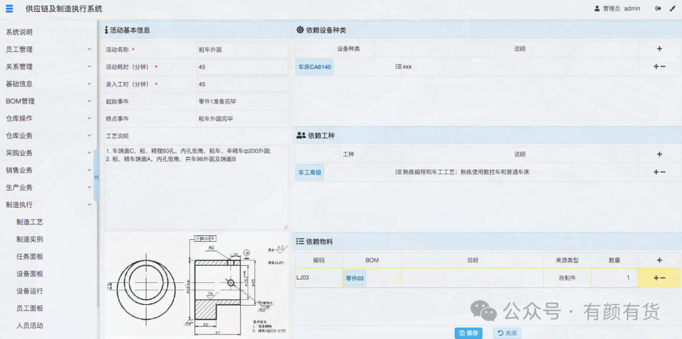
Task: Go to 任务面板 in the sidebar
Action: 30,257
